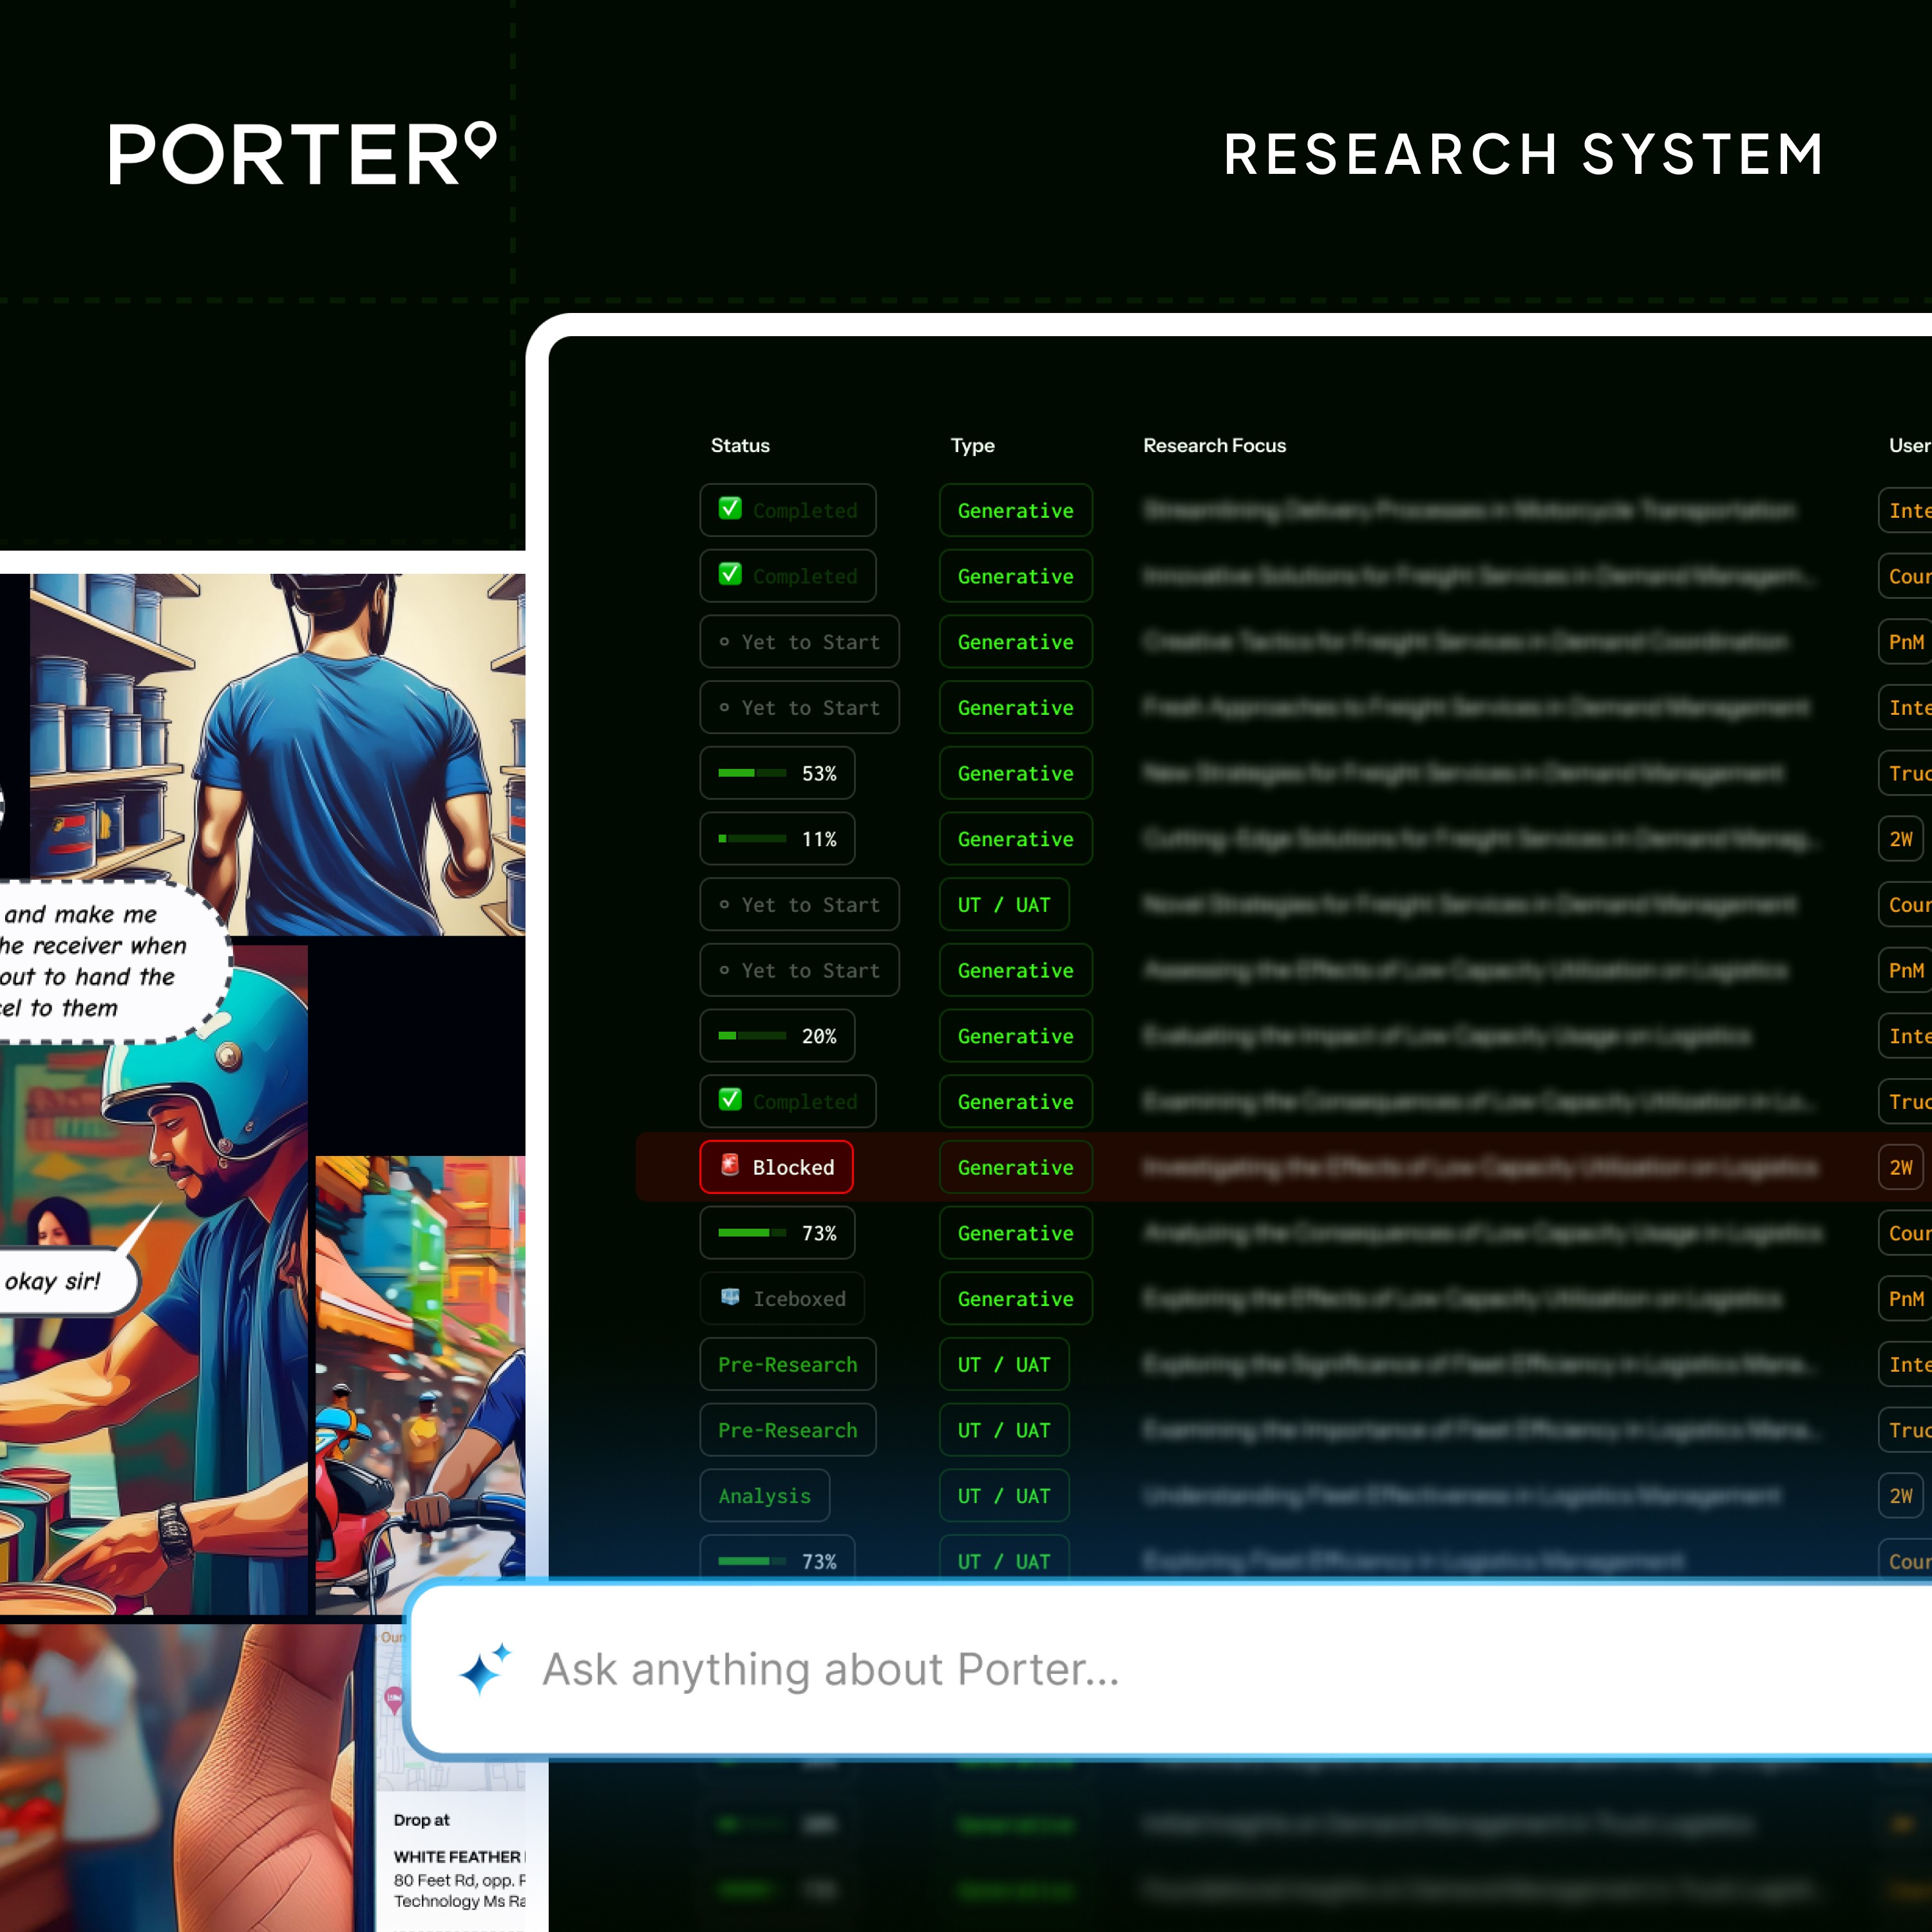Click the map location pin icon
The width and height of the screenshot is (1932, 1932).
tap(394, 1697)
